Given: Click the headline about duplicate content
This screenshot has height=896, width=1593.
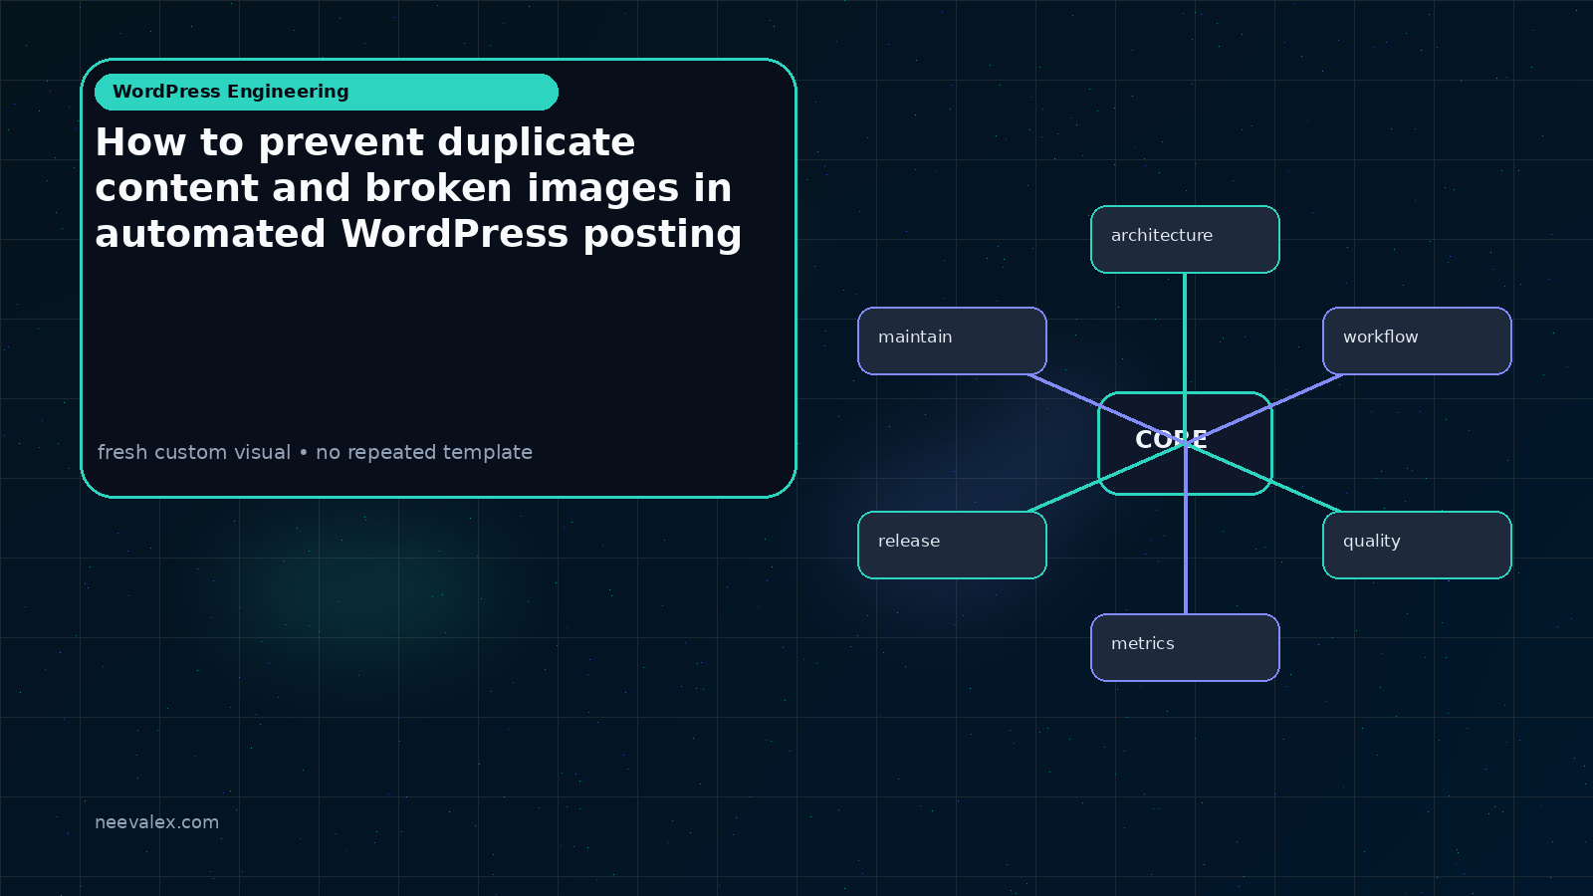Looking at the screenshot, I should [418, 188].
